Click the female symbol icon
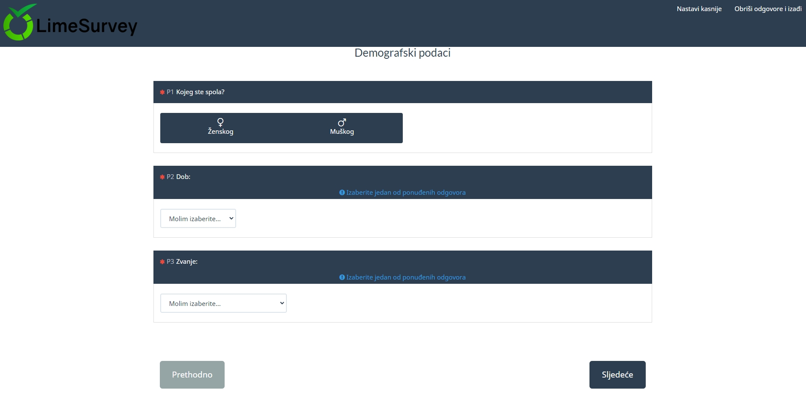806x395 pixels. point(220,122)
